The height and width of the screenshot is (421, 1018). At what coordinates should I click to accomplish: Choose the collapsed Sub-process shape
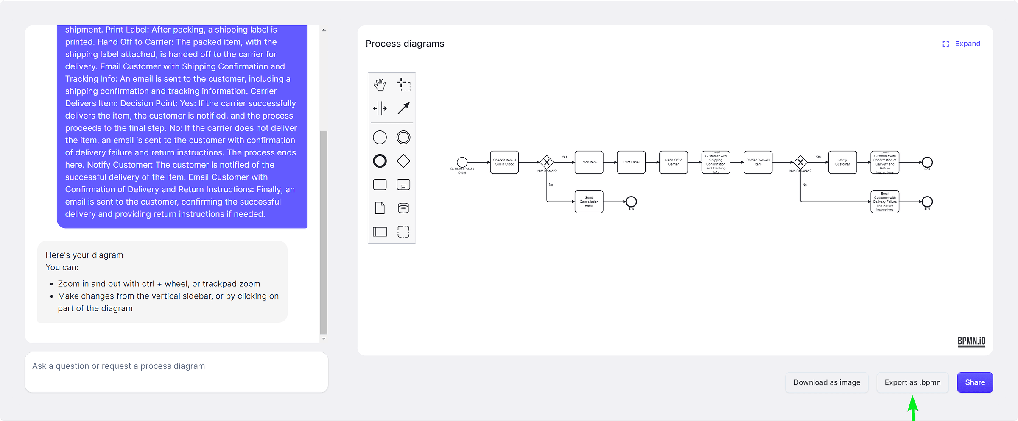coord(403,184)
